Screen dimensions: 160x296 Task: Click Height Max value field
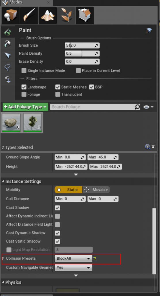point(106,167)
